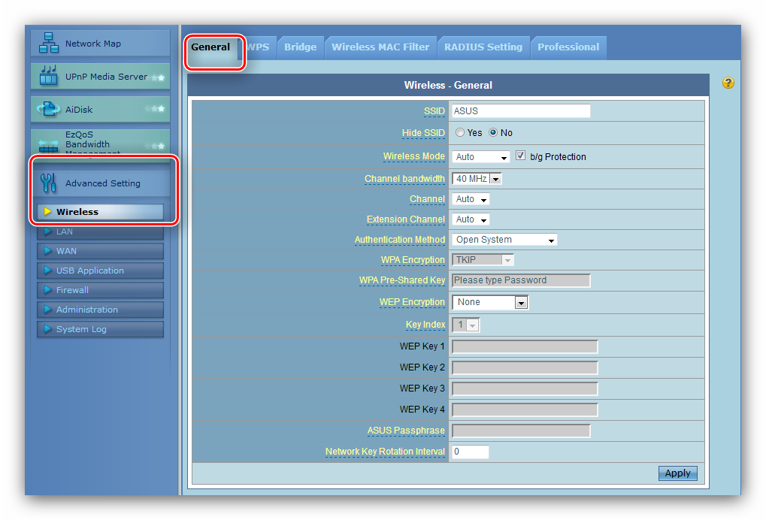Image resolution: width=766 pixels, height=520 pixels.
Task: Click the SSID text field
Action: click(x=521, y=111)
